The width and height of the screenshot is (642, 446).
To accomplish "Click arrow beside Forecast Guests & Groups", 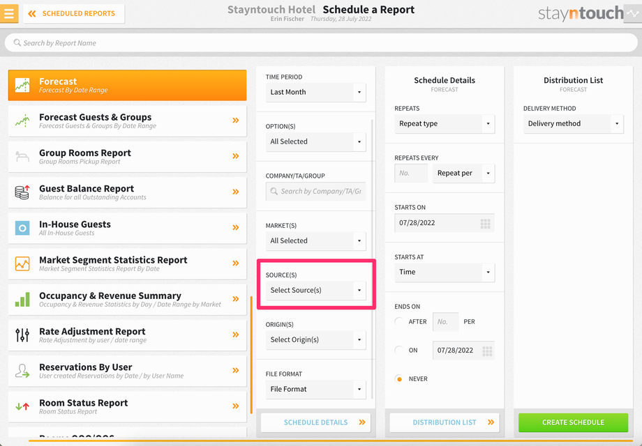I will (x=236, y=120).
